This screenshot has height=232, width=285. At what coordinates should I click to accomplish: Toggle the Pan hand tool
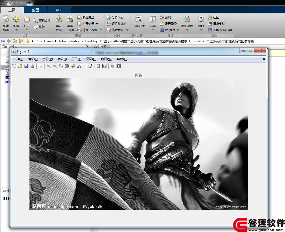point(61,66)
